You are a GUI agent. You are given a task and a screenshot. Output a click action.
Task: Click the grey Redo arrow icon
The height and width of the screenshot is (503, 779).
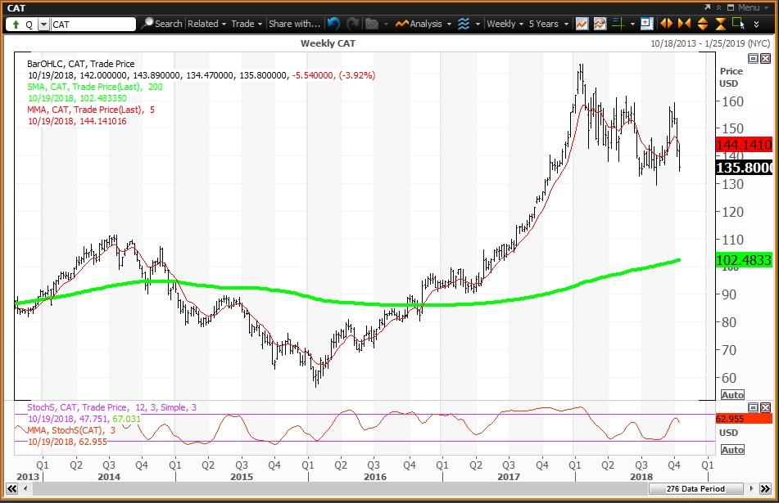click(x=352, y=24)
